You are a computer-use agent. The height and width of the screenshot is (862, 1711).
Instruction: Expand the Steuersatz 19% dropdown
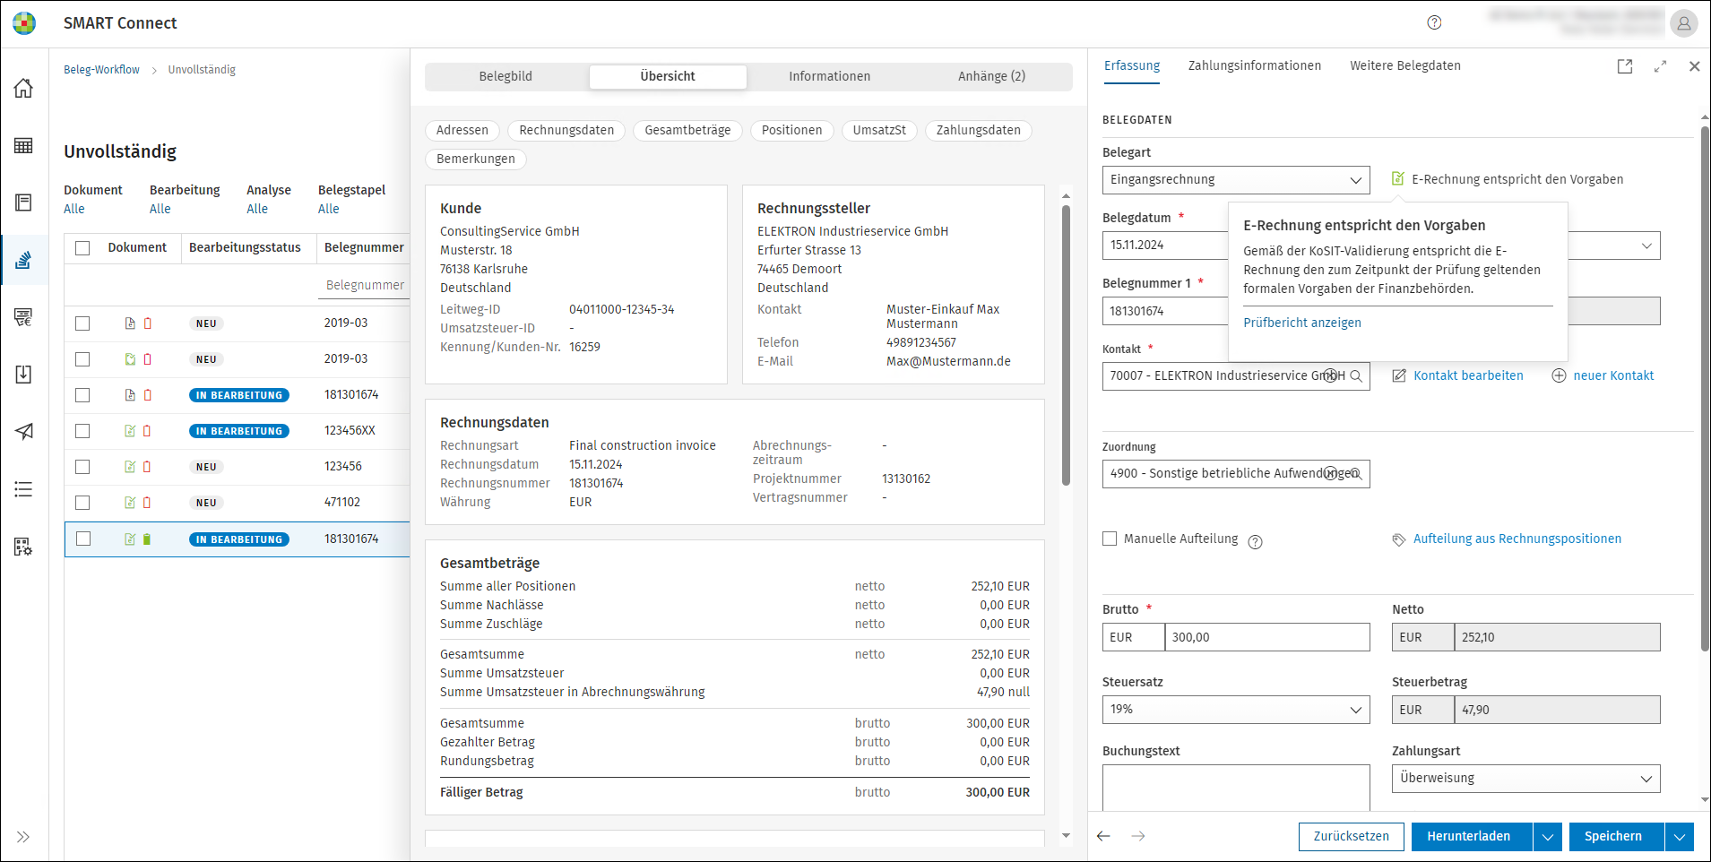point(1235,710)
